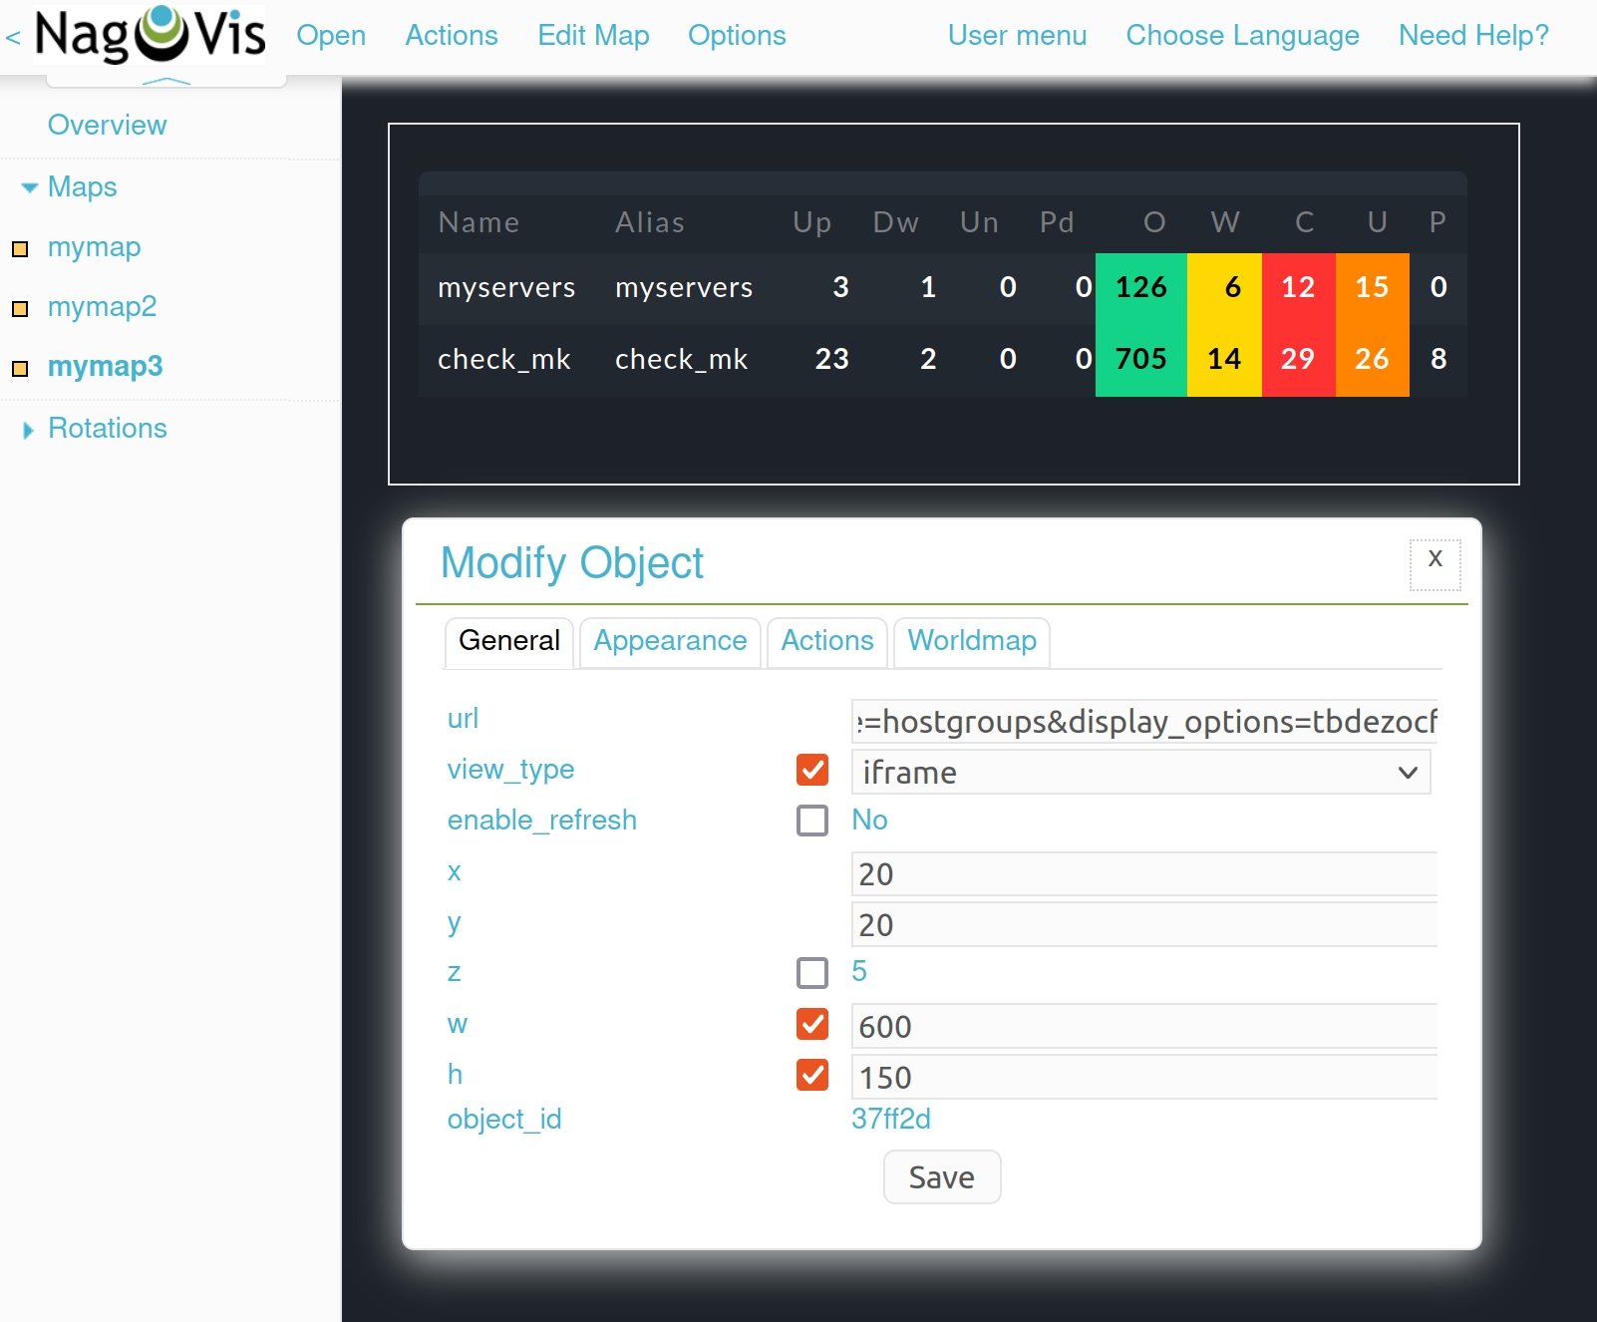1597x1322 pixels.
Task: Toggle the view_type checkbox
Action: click(812, 770)
